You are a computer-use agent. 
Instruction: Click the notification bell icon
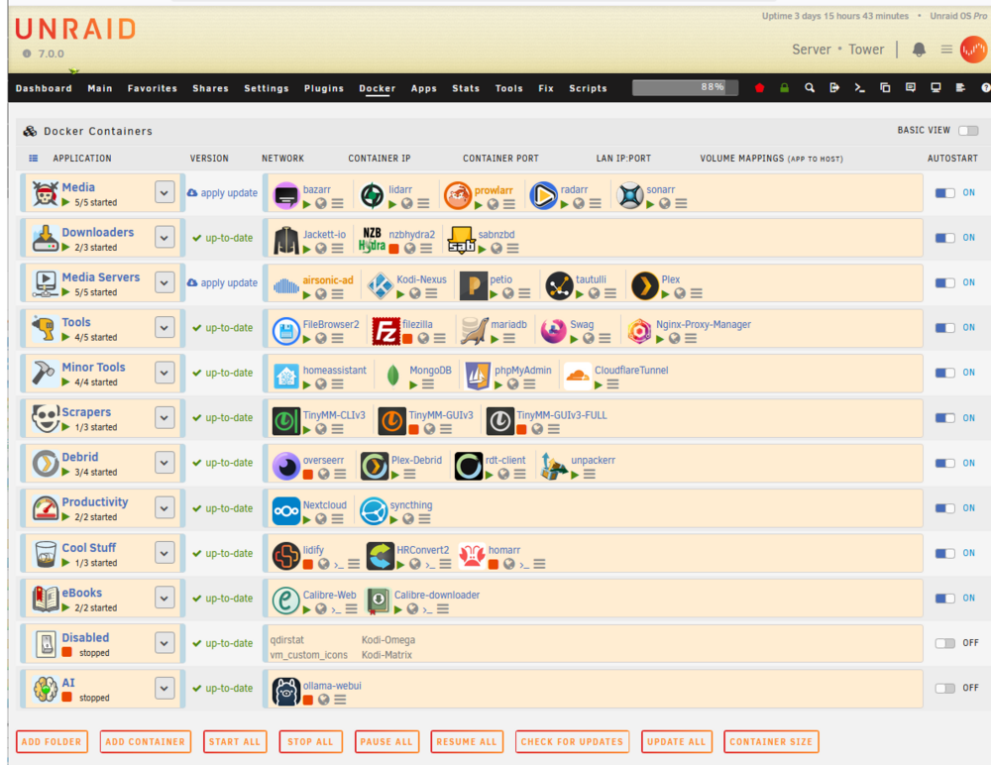[x=919, y=50]
